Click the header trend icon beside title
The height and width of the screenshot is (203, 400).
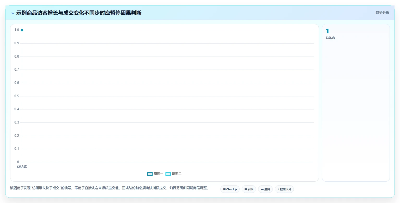(12, 13)
